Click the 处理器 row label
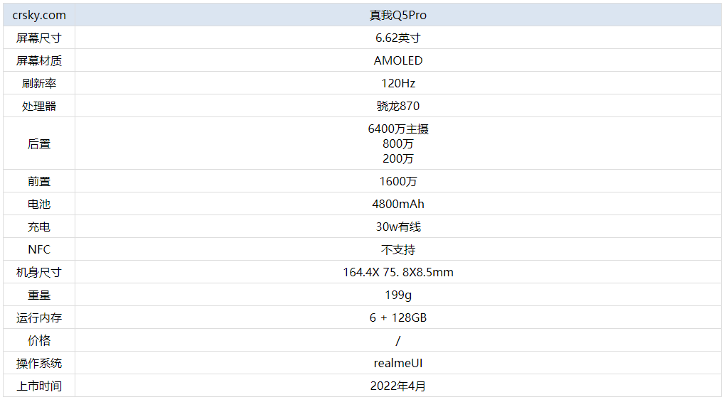 [39, 106]
